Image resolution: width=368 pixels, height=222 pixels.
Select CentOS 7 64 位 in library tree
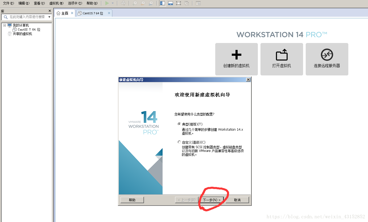point(29,29)
